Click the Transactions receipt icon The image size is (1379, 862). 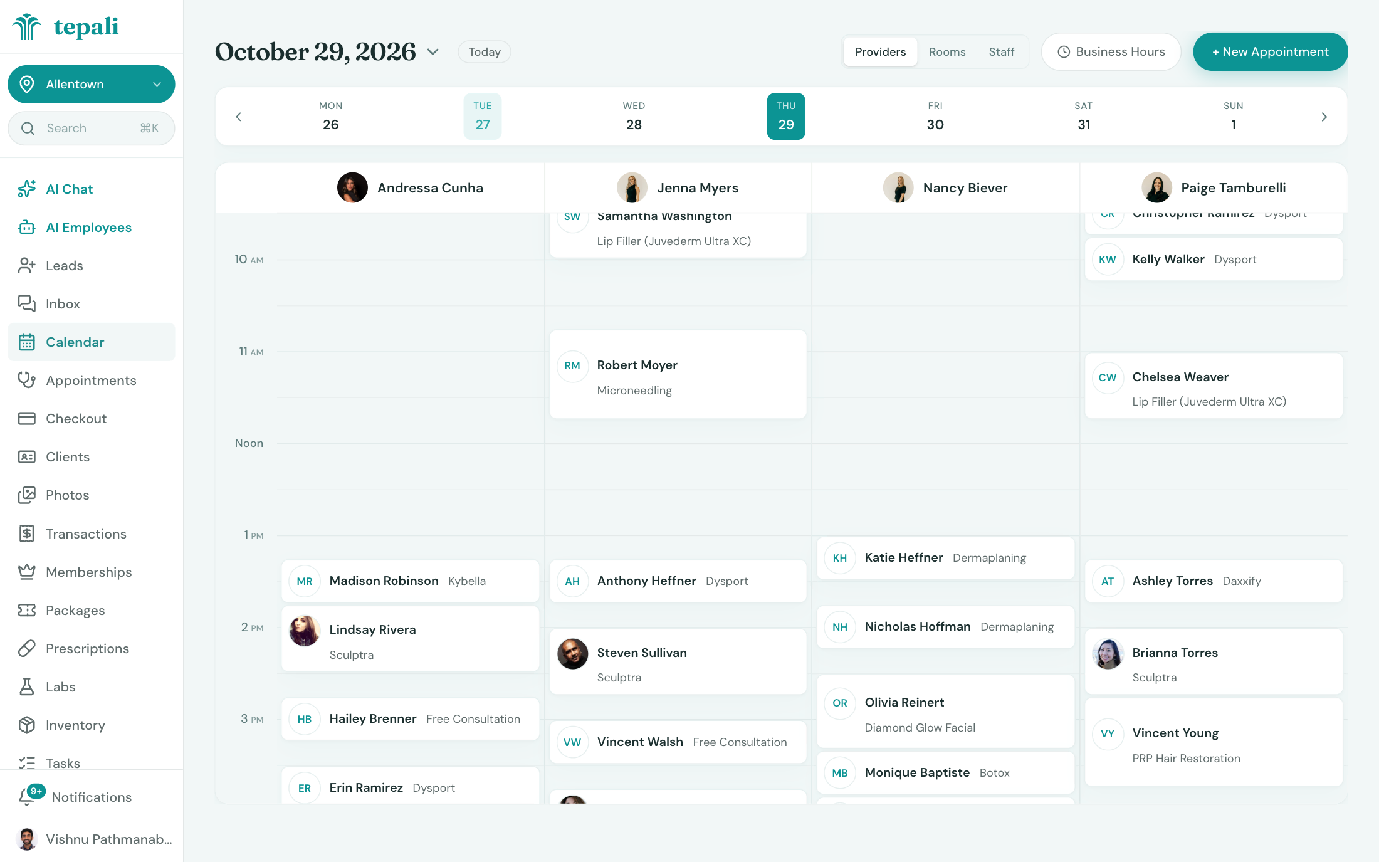(26, 533)
